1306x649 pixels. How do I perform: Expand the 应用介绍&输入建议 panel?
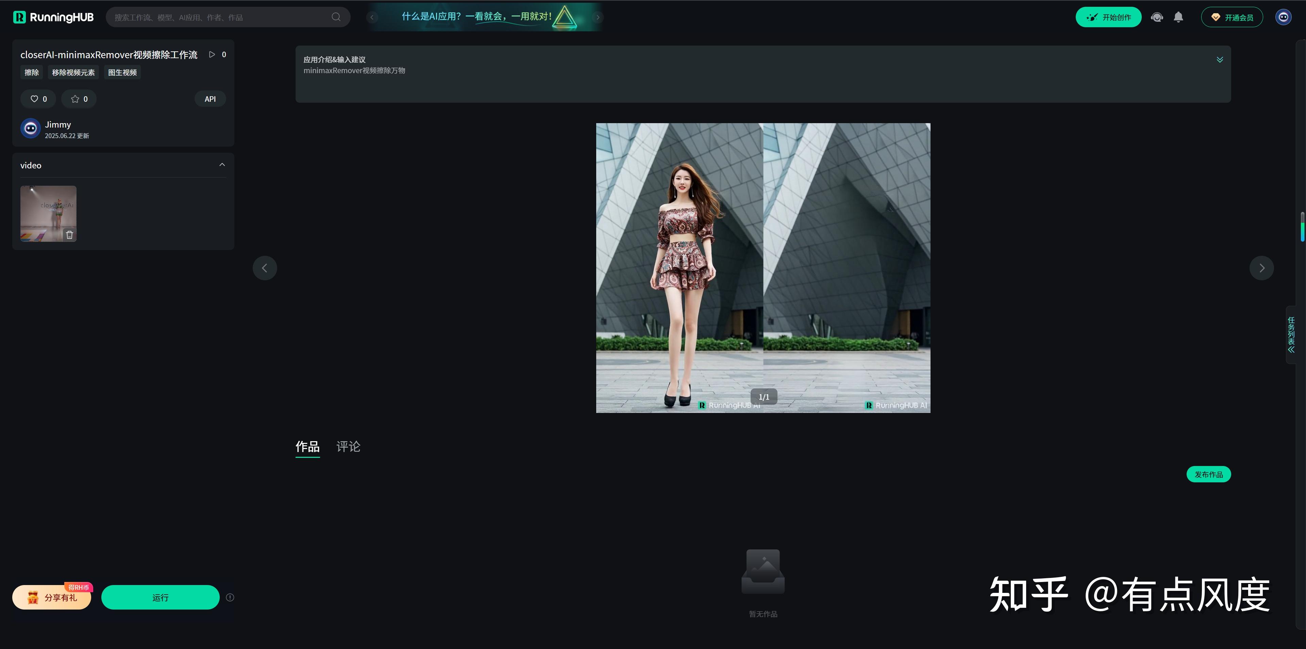click(1220, 59)
